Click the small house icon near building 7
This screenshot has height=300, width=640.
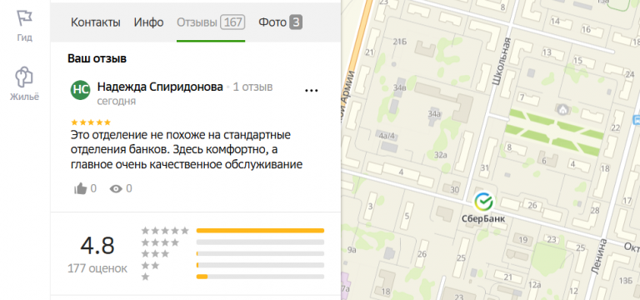pos(562,109)
